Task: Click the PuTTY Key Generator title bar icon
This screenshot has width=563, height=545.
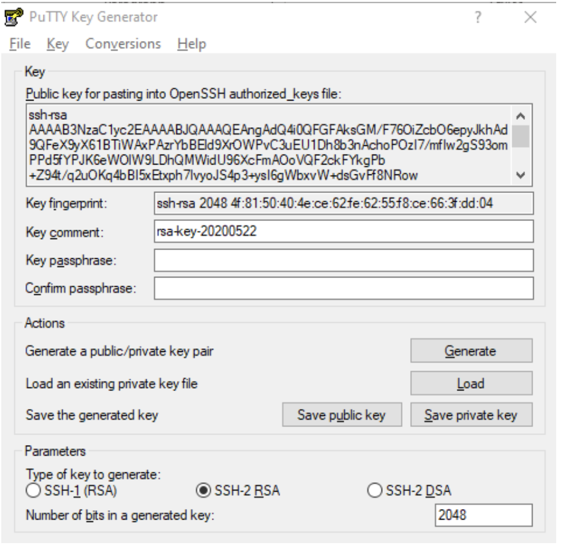Action: (x=14, y=17)
